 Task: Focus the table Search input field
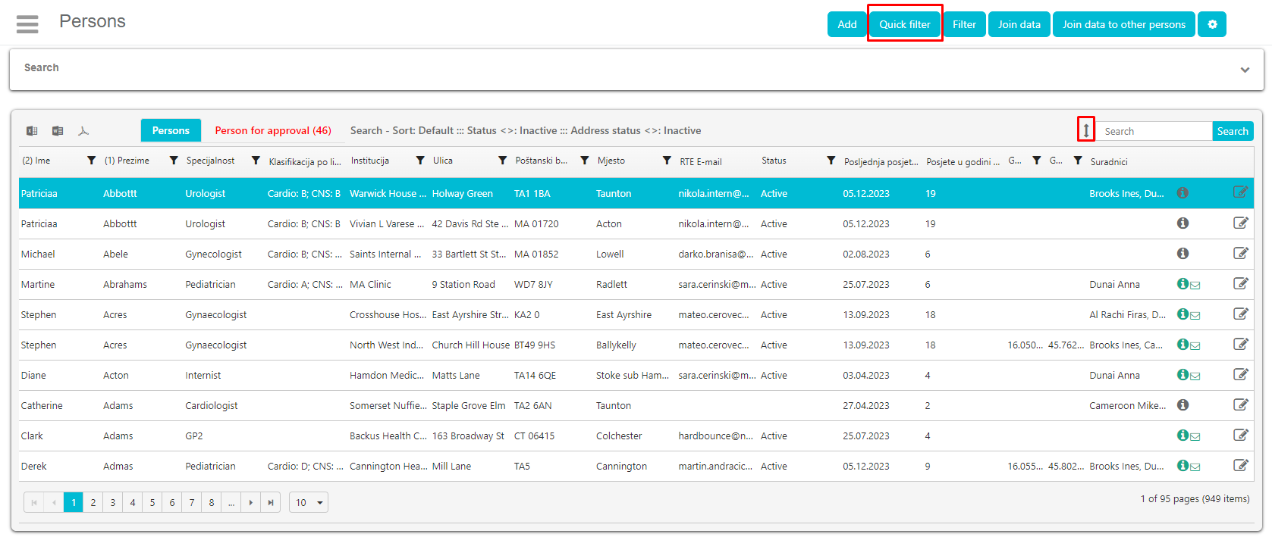coord(1155,131)
